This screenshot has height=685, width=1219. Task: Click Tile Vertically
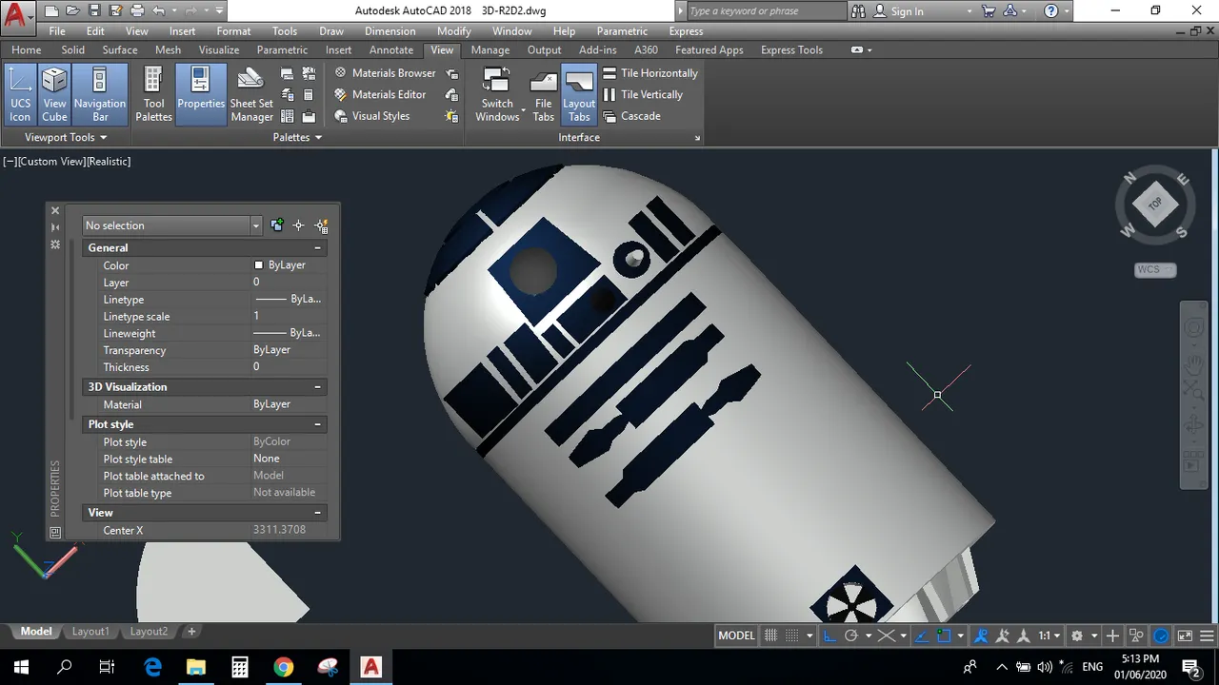pos(643,94)
